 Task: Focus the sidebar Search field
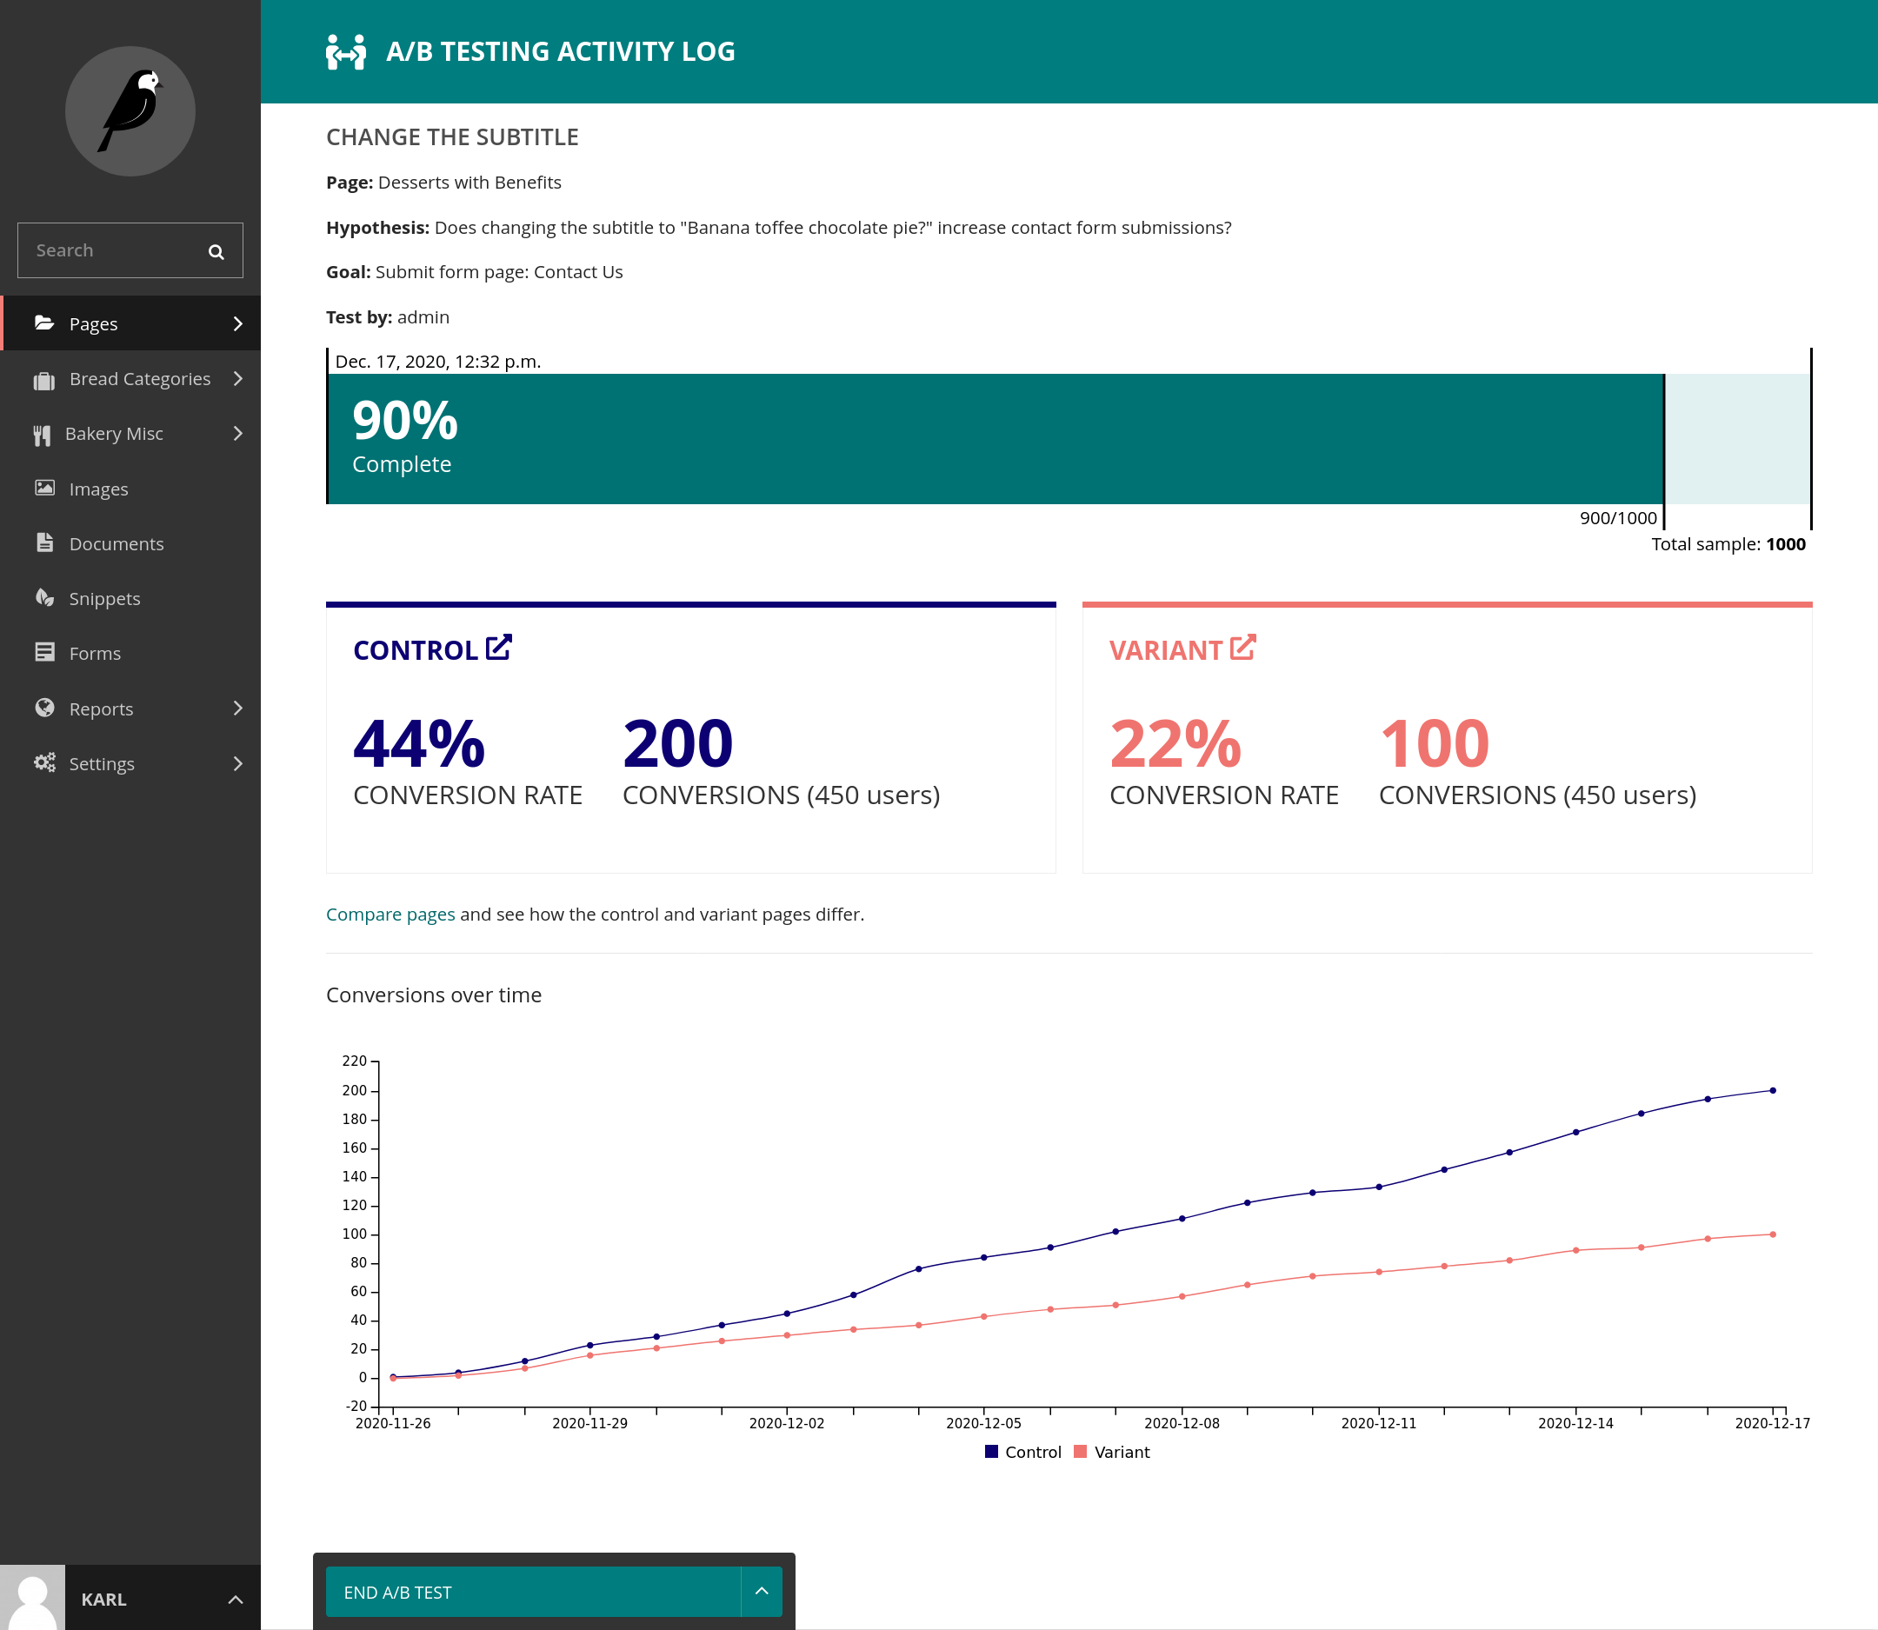coord(130,250)
